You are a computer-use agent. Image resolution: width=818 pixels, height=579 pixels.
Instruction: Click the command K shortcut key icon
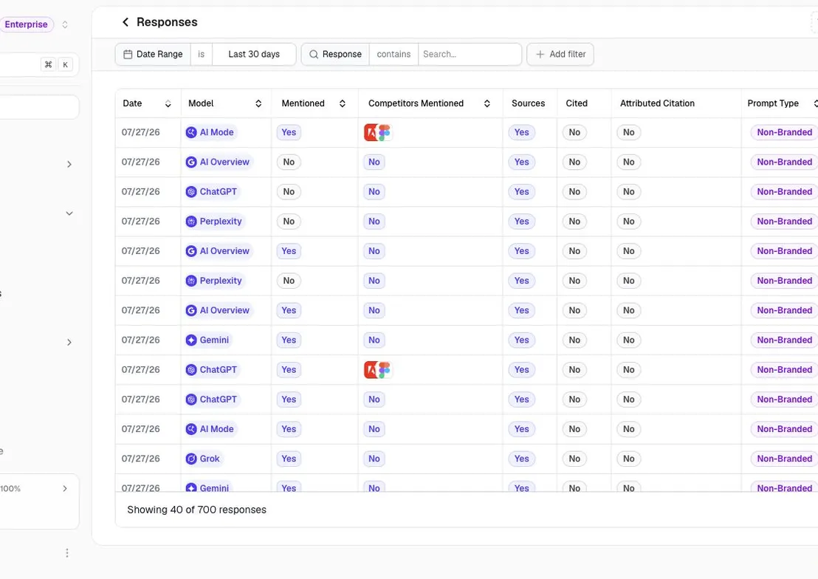(56, 65)
